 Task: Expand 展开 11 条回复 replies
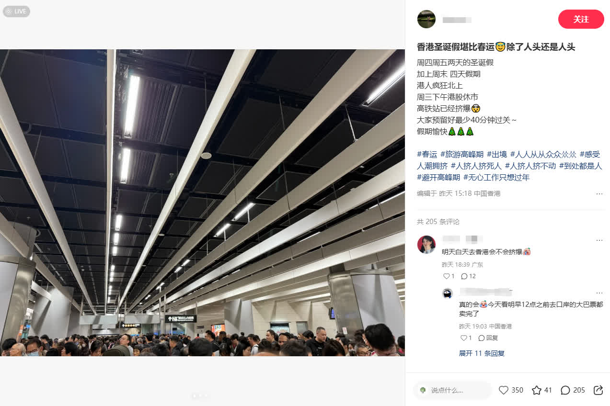pos(482,353)
